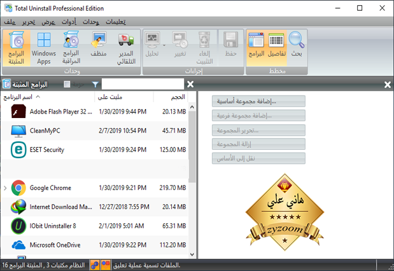Select the ESET Security icon
This screenshot has width=394, height=271.
tap(18, 150)
